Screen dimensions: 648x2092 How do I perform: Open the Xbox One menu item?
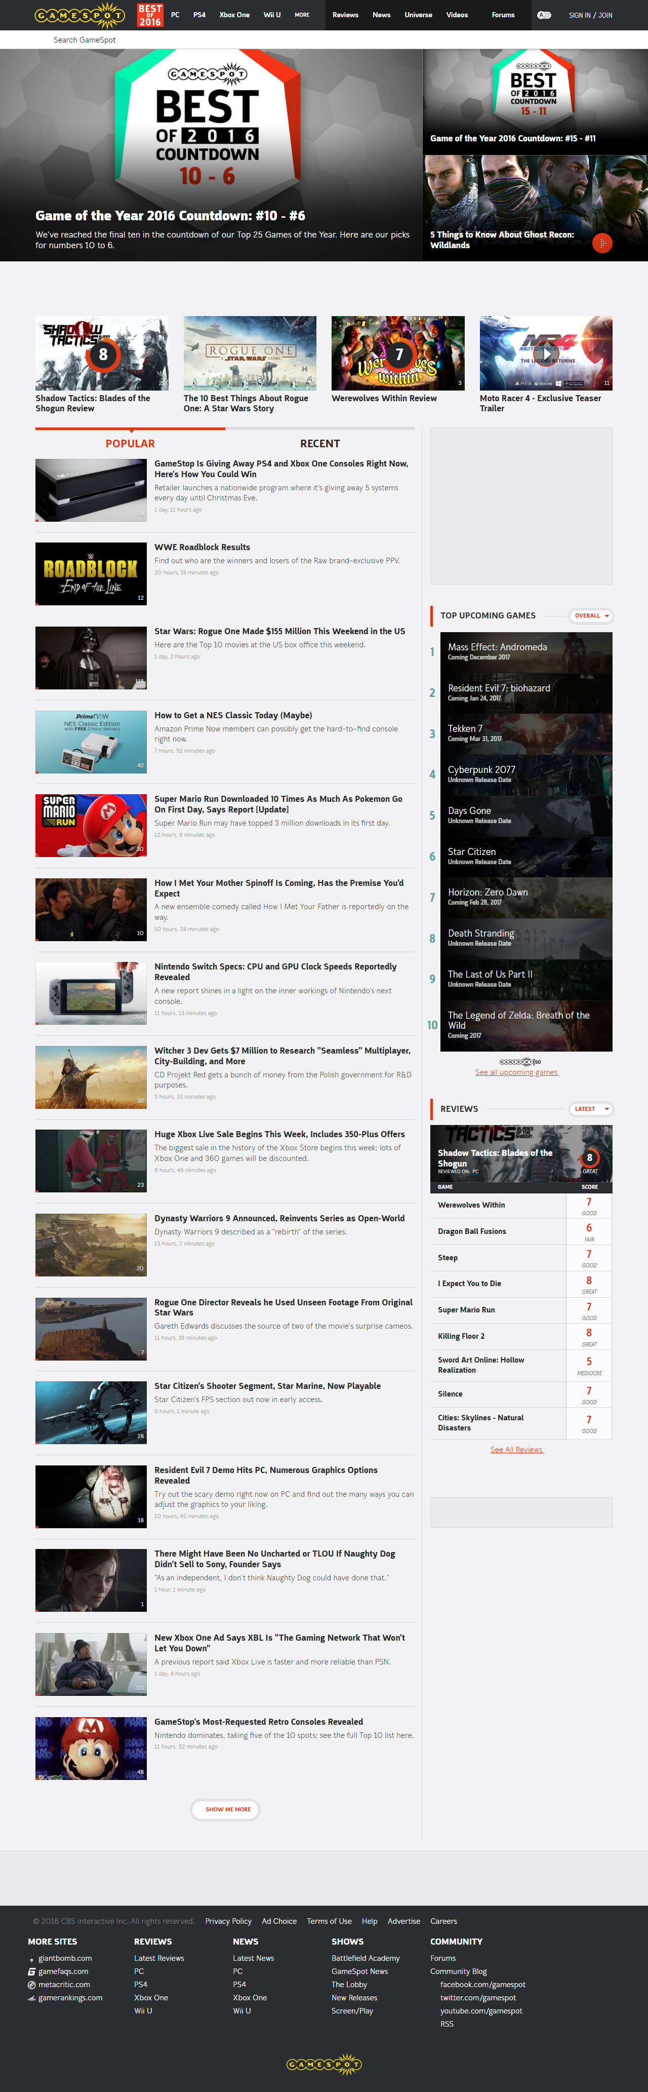click(x=234, y=15)
